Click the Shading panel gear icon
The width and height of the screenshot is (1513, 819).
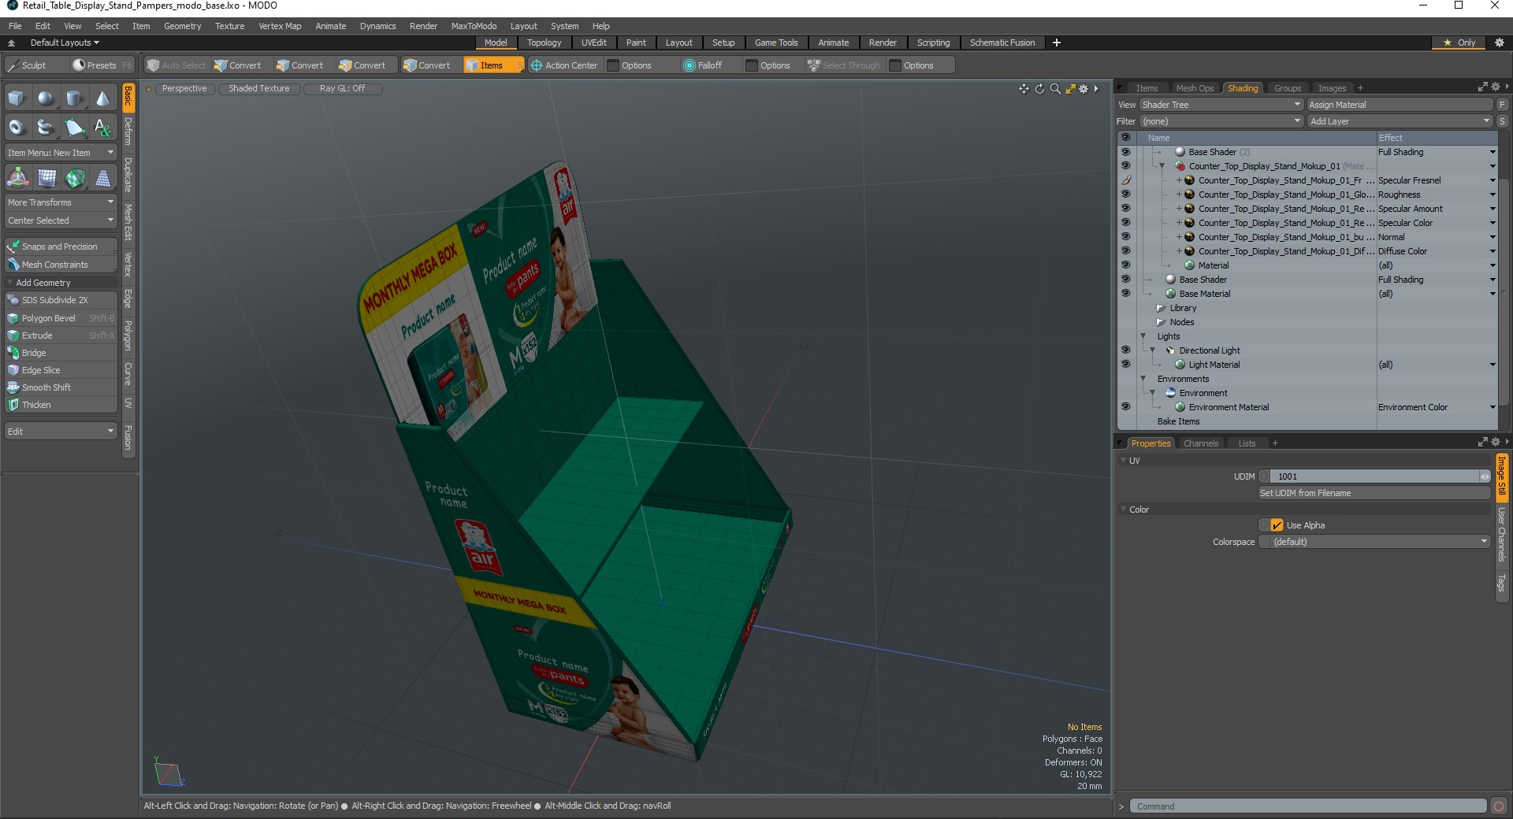coord(1495,87)
